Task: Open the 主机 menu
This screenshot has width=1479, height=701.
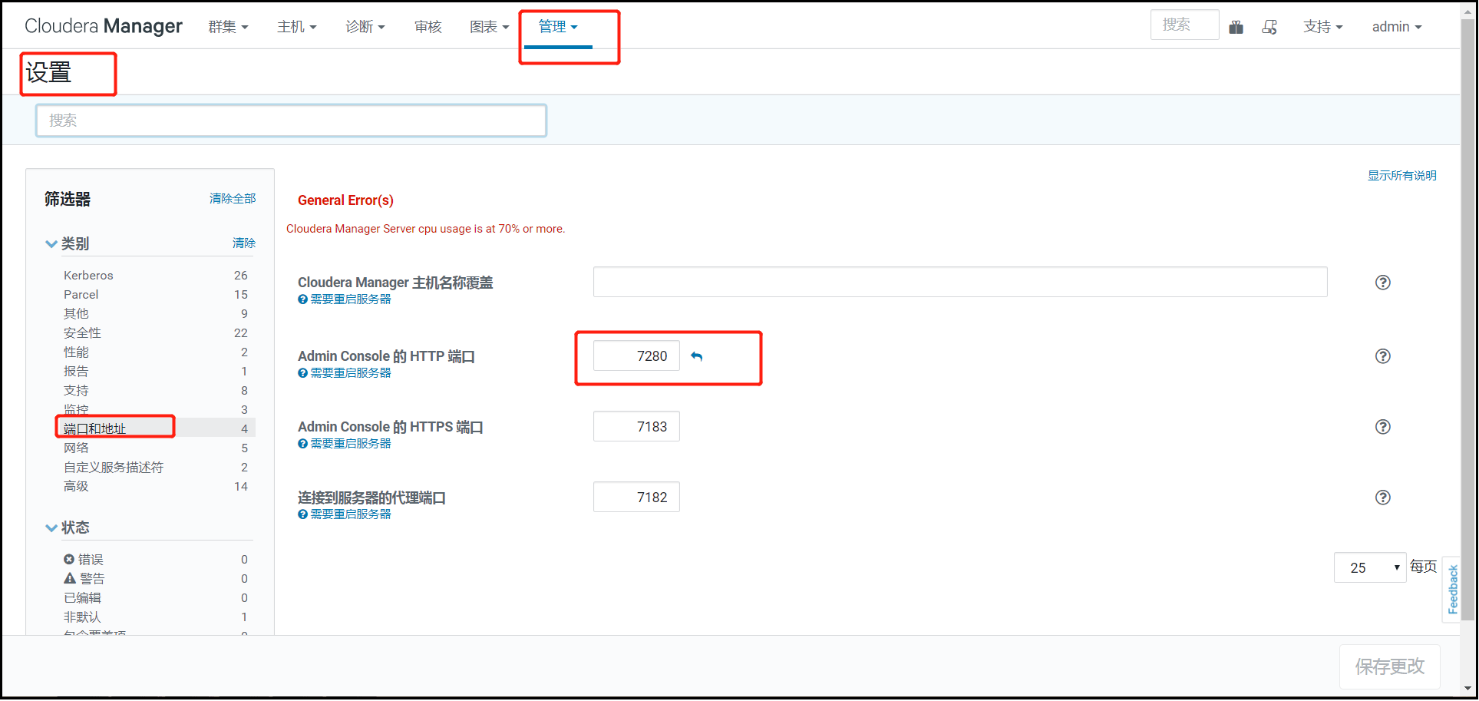Action: click(296, 27)
